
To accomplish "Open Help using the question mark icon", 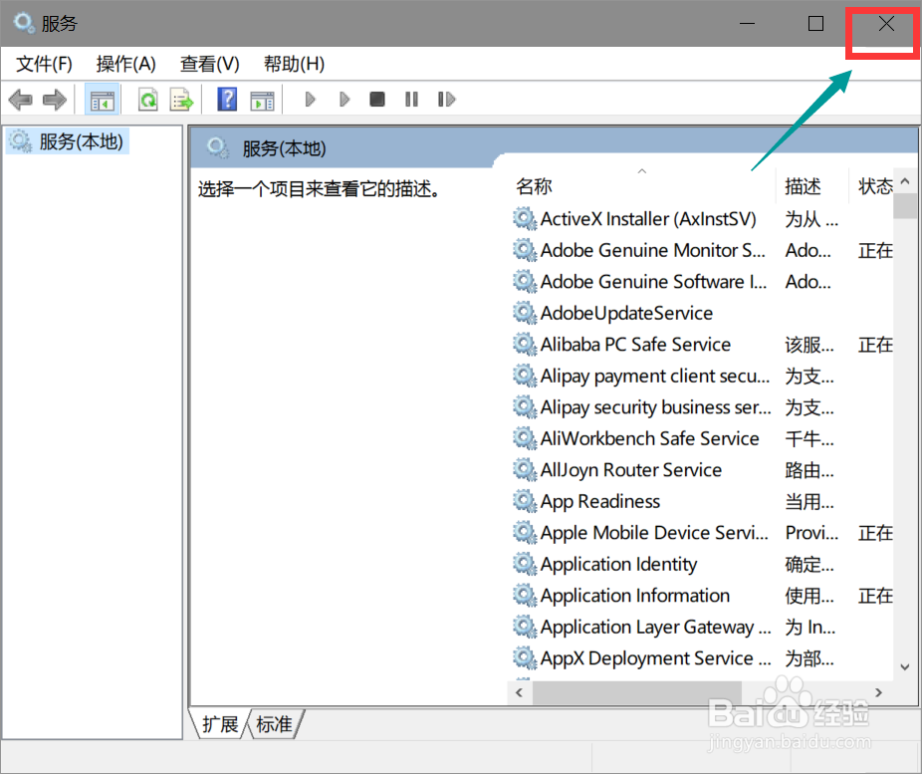I will 227,99.
